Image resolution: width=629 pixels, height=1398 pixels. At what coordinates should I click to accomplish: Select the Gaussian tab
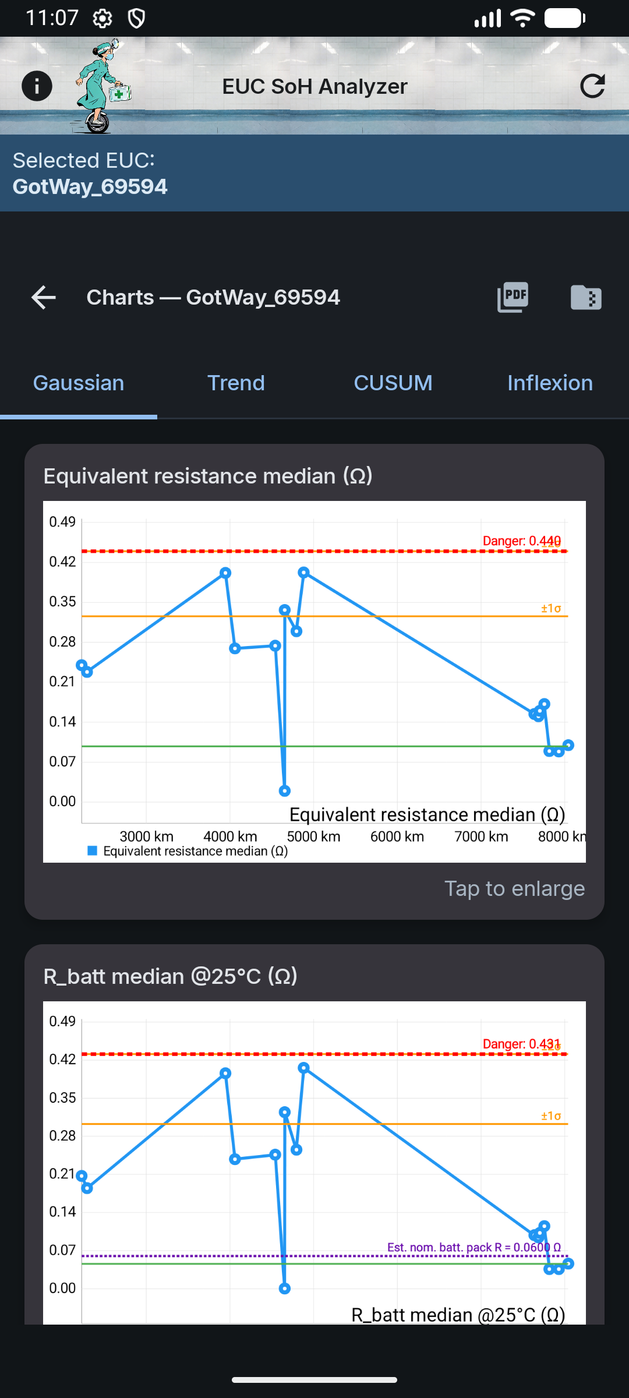click(x=79, y=383)
